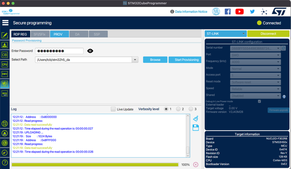Open ST YouTube channel icon
Viewport: 291px width, 169px height.
[x=240, y=12]
